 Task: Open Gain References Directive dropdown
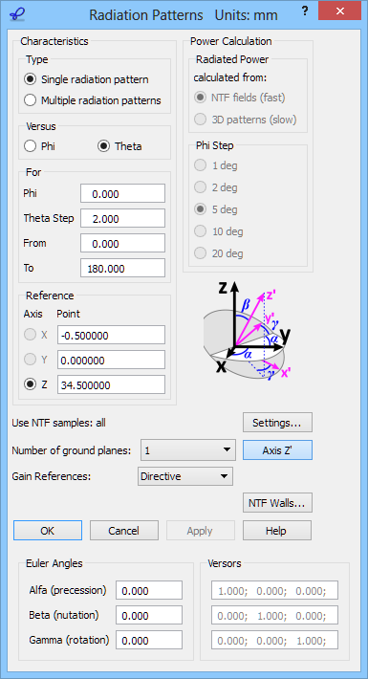pyautogui.click(x=184, y=476)
